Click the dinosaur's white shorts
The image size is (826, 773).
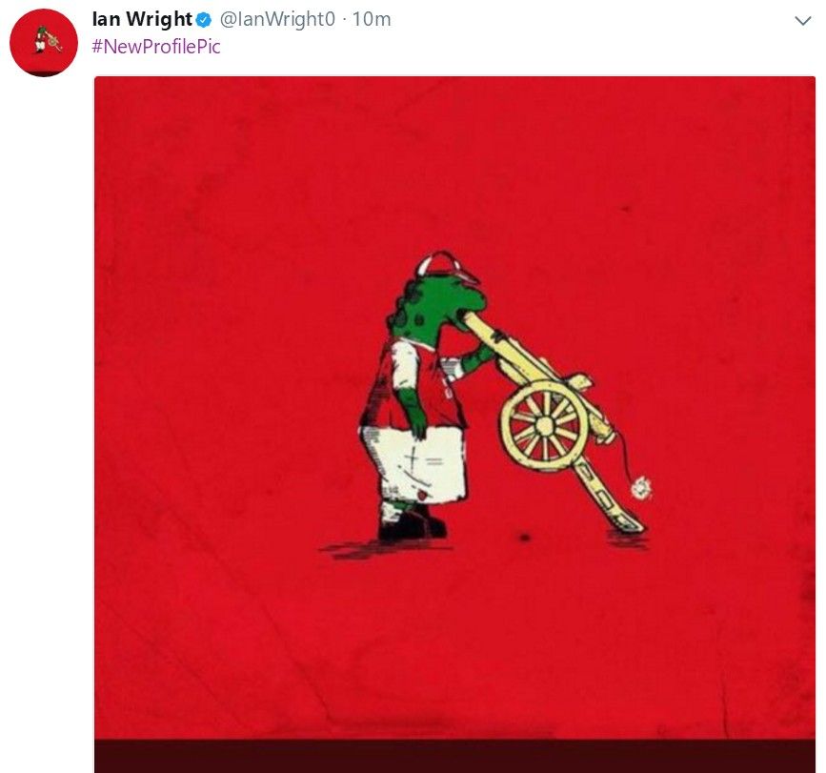(x=413, y=463)
